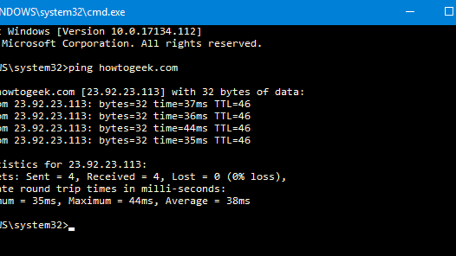Click the bracketed IP address [23.92.23.113]
This screenshot has height=256, width=456.
pos(123,92)
